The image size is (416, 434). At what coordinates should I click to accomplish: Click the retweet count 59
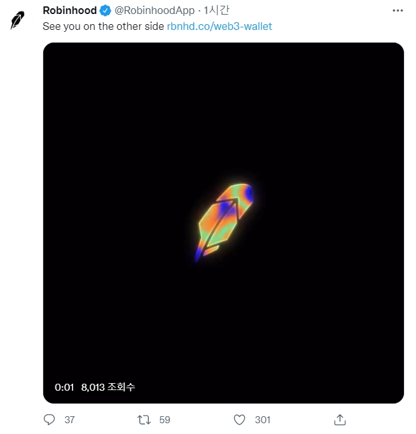(x=165, y=419)
